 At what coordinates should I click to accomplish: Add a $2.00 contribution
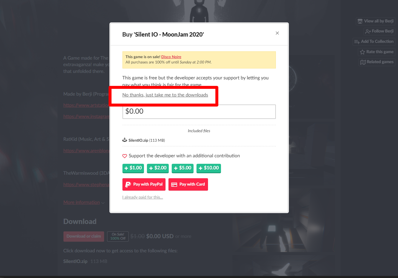[x=158, y=168]
